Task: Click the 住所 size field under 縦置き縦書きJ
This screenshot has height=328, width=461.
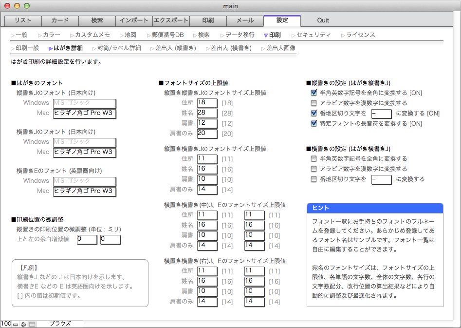Action: (207, 102)
